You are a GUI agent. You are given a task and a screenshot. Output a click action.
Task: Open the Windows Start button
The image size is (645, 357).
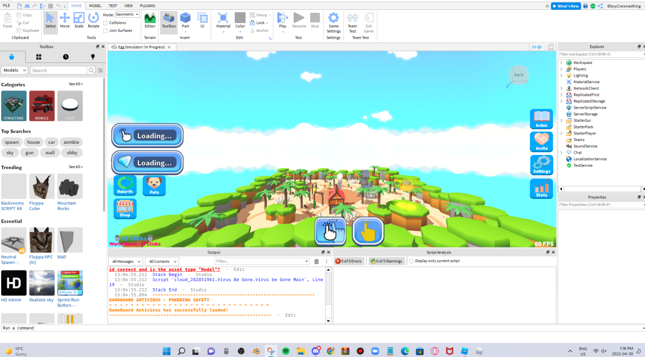166,351
